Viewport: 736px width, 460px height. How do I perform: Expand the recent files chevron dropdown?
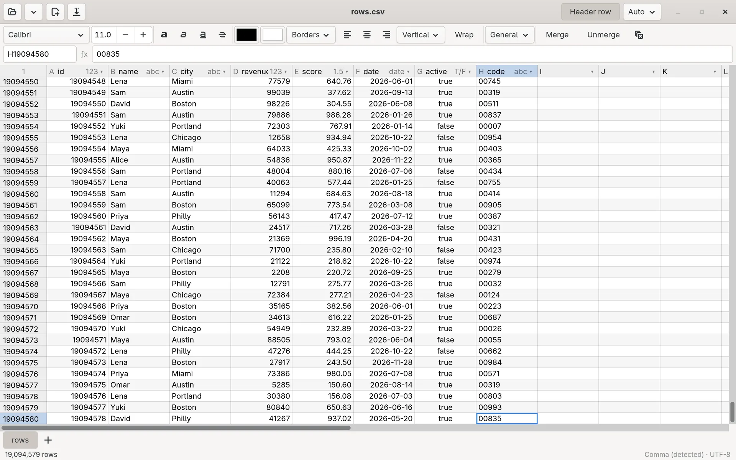[x=34, y=12]
